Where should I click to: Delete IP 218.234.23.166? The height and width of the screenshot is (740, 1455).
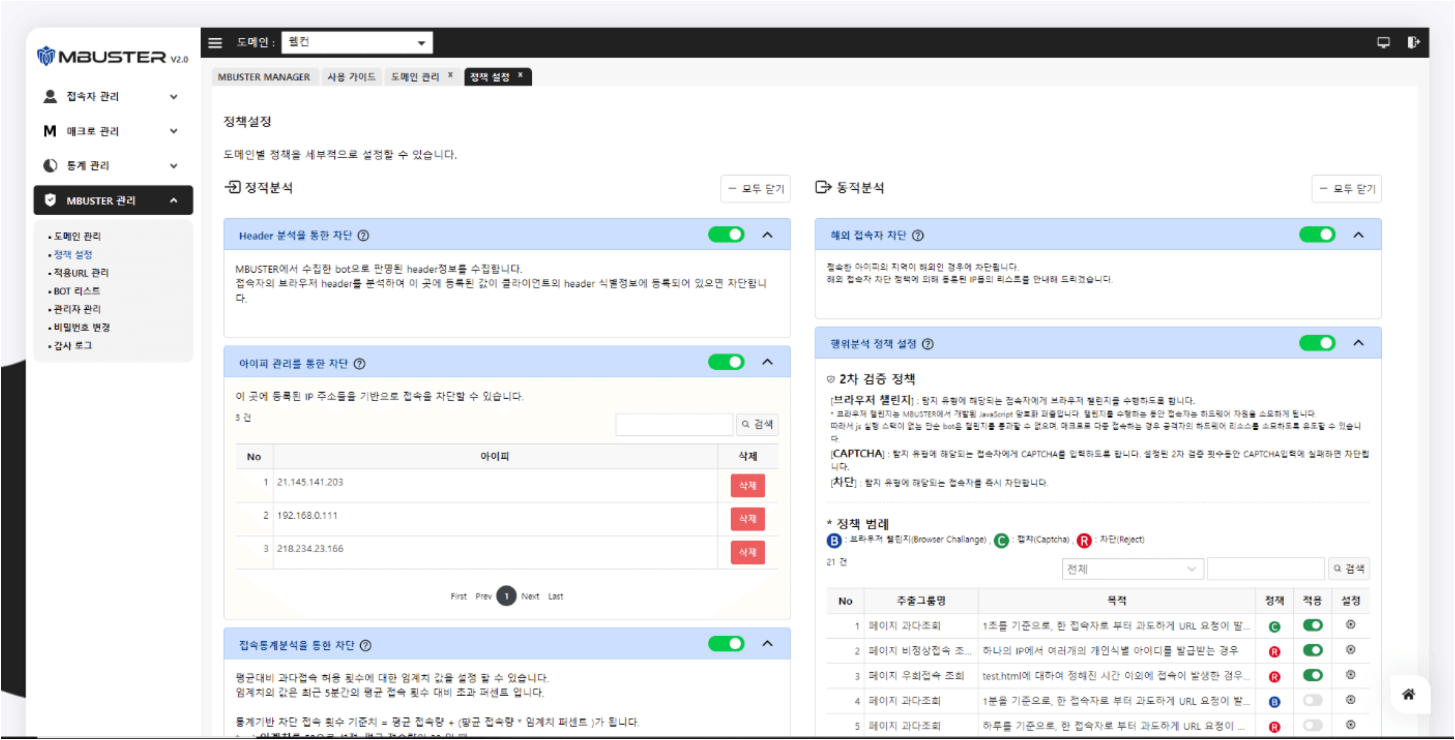pyautogui.click(x=748, y=552)
